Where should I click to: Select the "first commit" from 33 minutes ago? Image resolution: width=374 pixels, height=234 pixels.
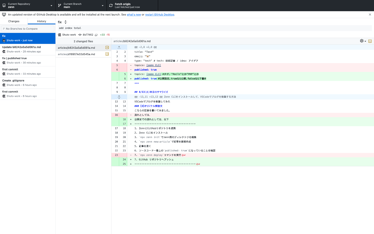pyautogui.click(x=28, y=72)
